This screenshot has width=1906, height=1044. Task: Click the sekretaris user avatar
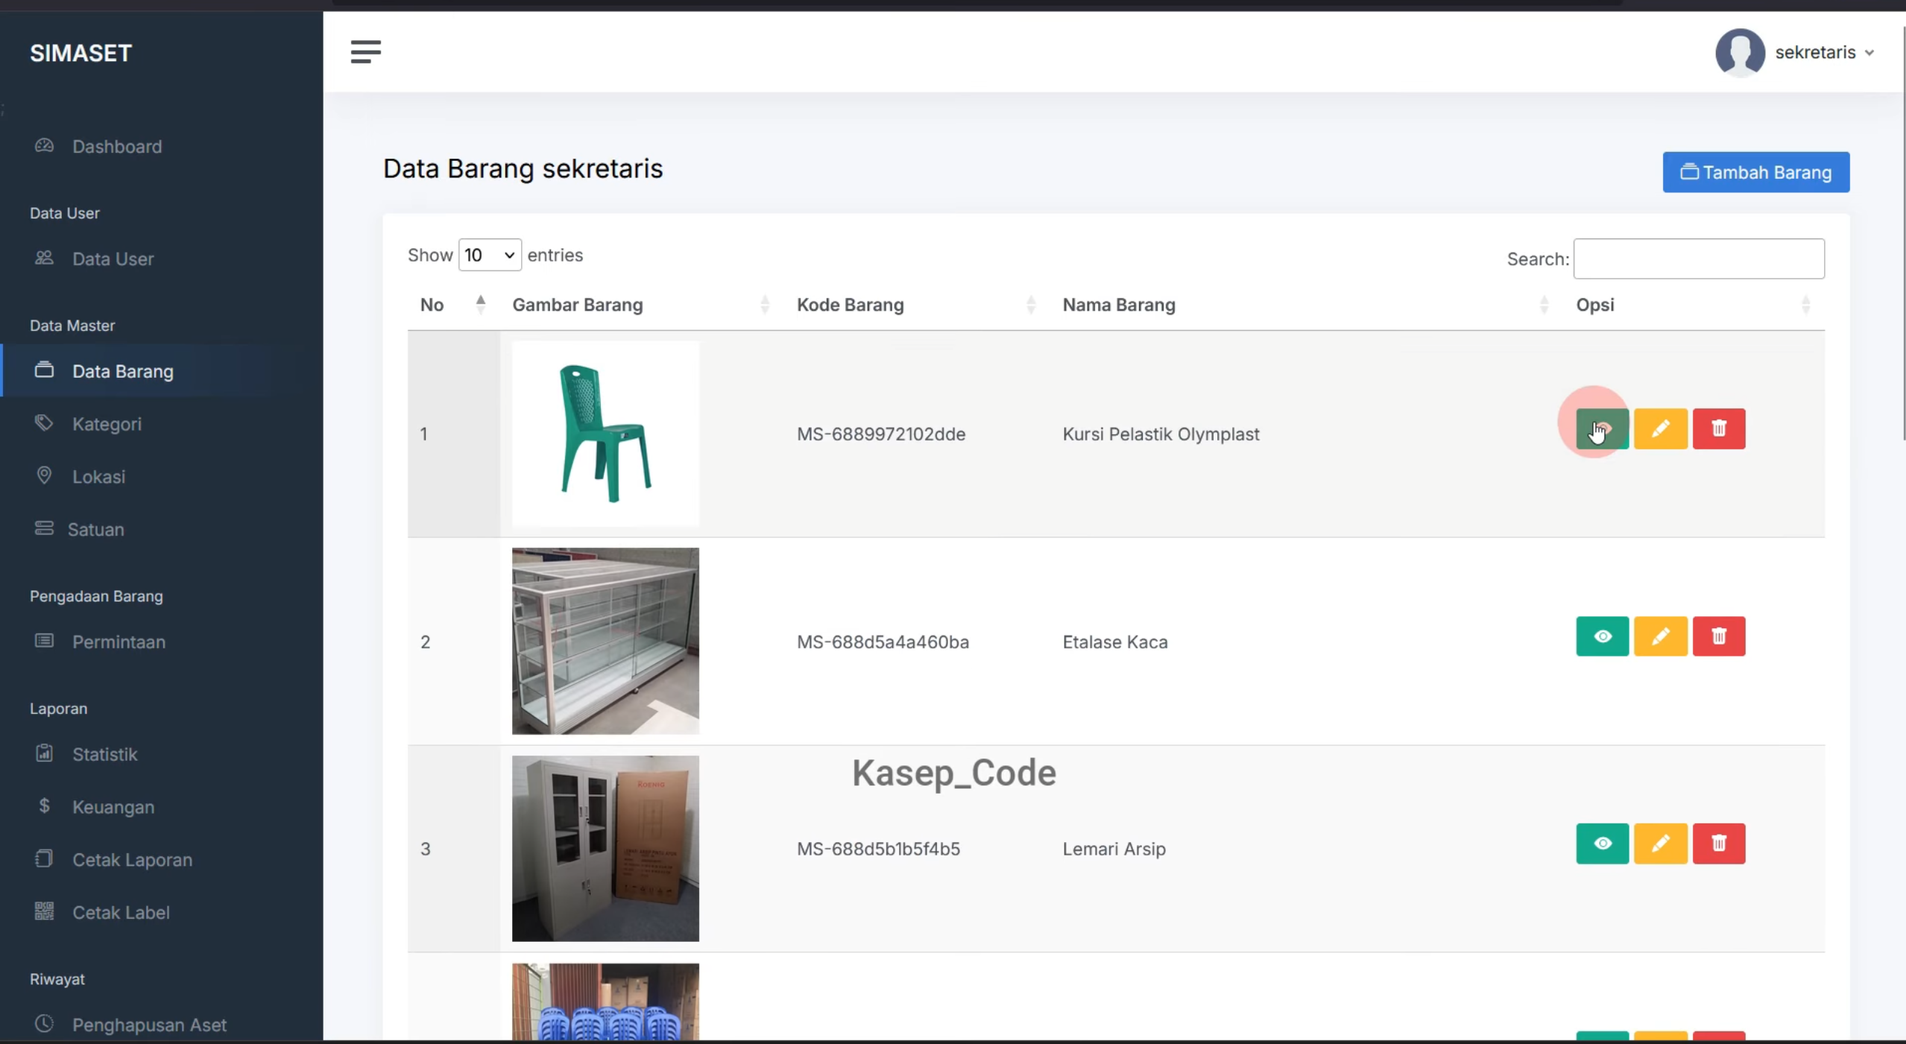(x=1740, y=53)
